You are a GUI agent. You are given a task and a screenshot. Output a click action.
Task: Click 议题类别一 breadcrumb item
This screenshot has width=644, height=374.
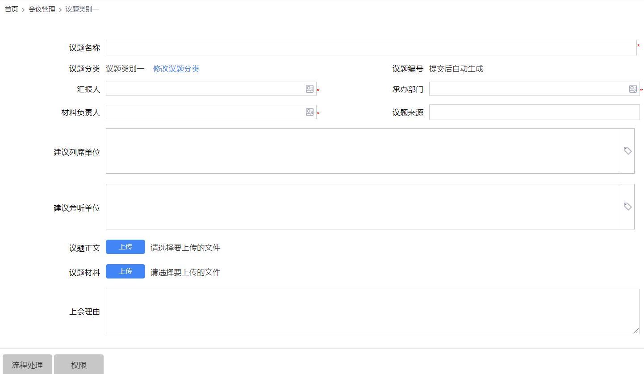(x=82, y=9)
